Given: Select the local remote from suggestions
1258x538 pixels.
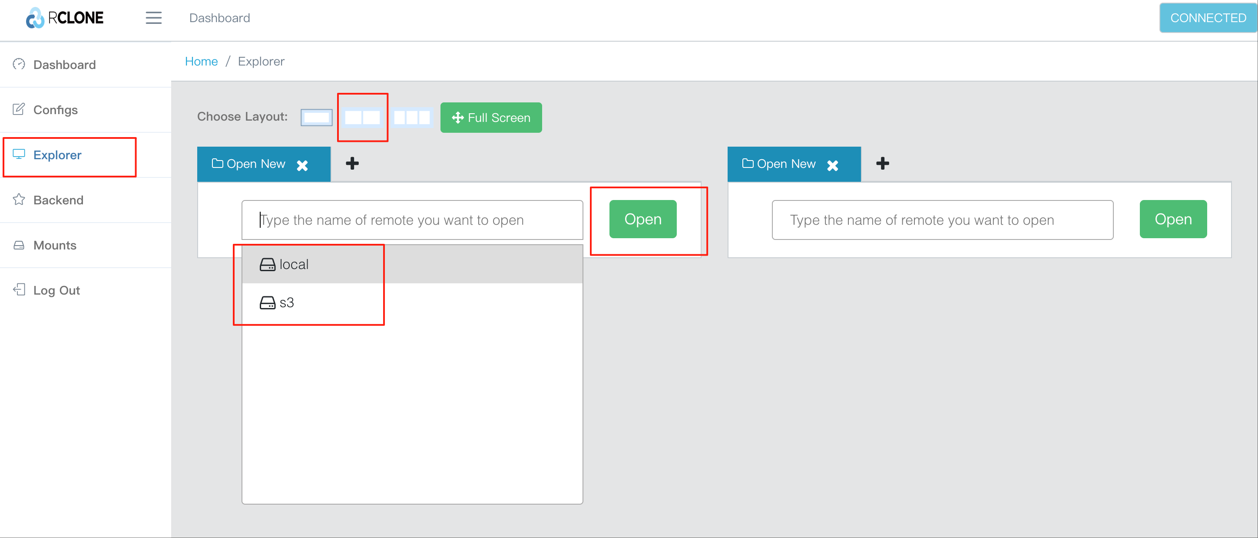Looking at the screenshot, I should [x=412, y=264].
